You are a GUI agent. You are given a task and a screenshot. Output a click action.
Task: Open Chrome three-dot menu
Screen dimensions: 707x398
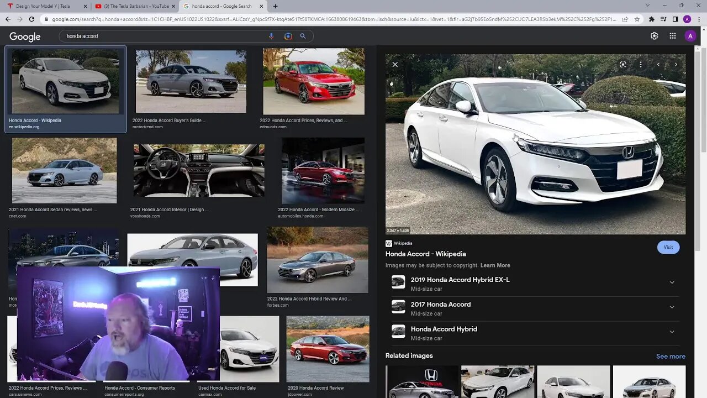pyautogui.click(x=699, y=19)
